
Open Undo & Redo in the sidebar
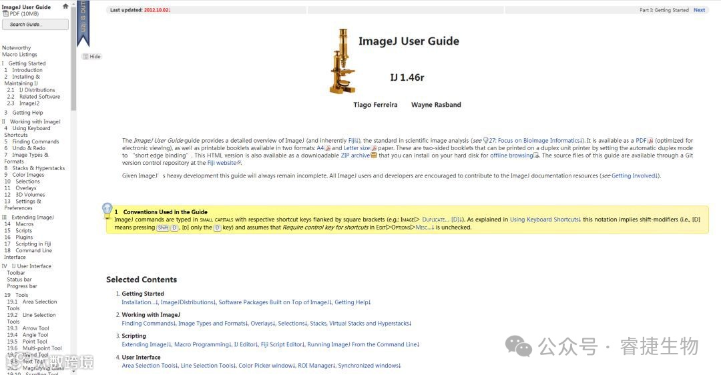tap(29, 148)
